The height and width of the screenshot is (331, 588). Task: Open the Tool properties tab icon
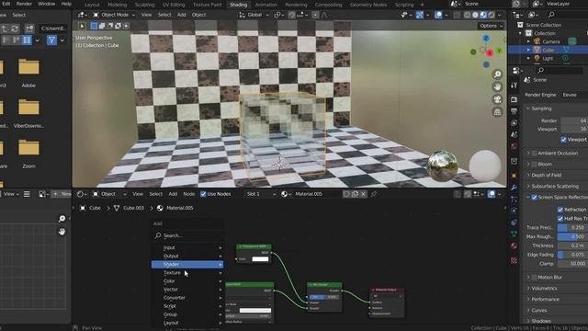click(x=514, y=86)
